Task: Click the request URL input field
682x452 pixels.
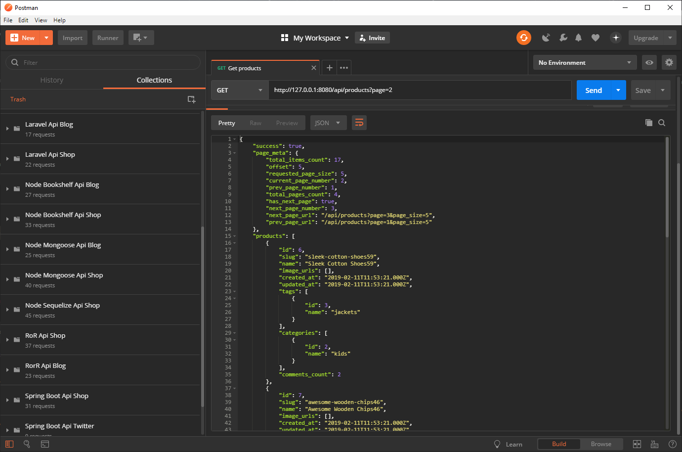Action: coord(420,90)
